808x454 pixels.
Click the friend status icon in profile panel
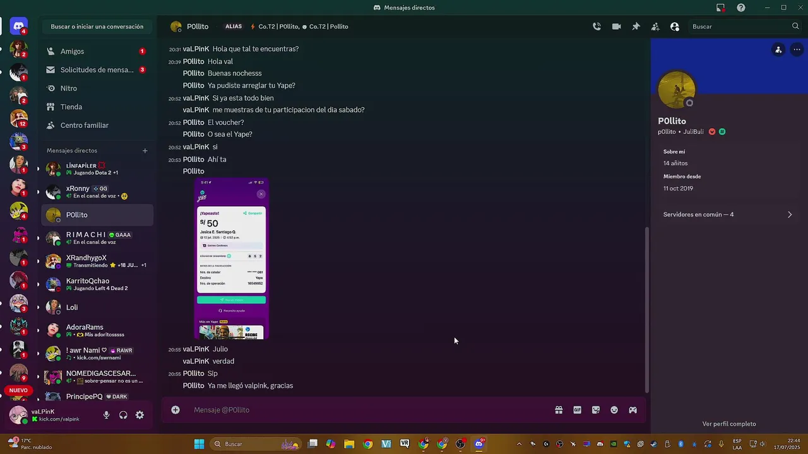pos(778,50)
